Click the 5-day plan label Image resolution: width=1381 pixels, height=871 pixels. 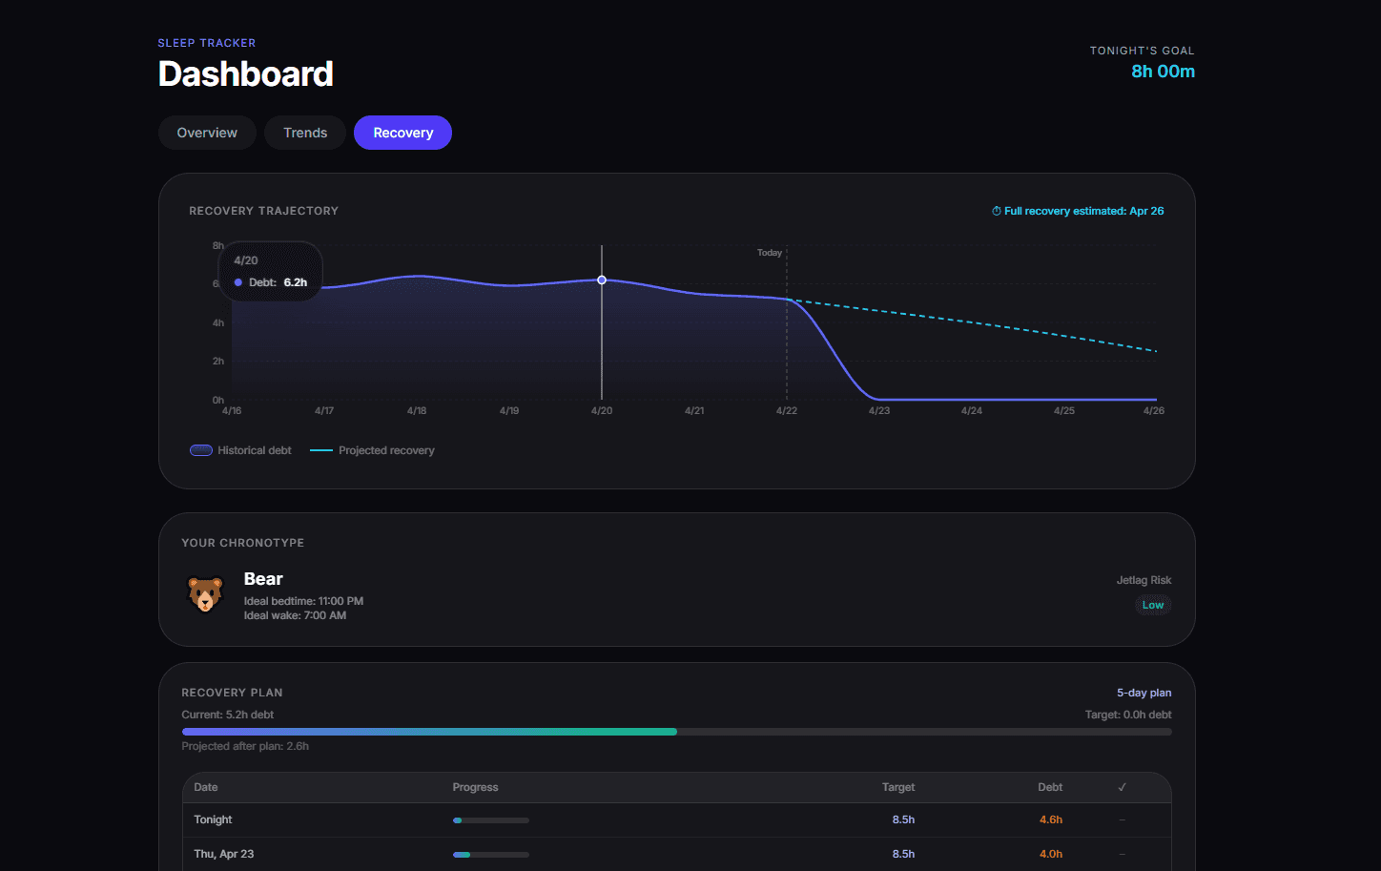(x=1144, y=693)
